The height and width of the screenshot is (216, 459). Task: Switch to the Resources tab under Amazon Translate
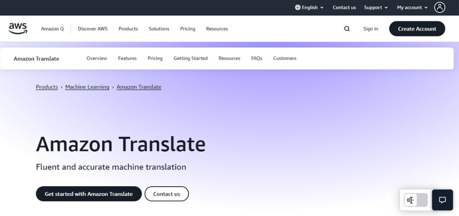229,58
